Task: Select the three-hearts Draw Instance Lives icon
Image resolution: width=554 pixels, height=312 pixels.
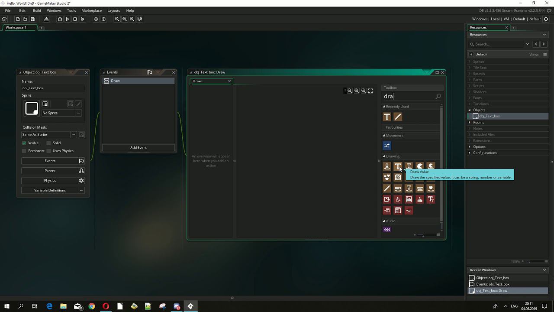Action: pyautogui.click(x=387, y=177)
